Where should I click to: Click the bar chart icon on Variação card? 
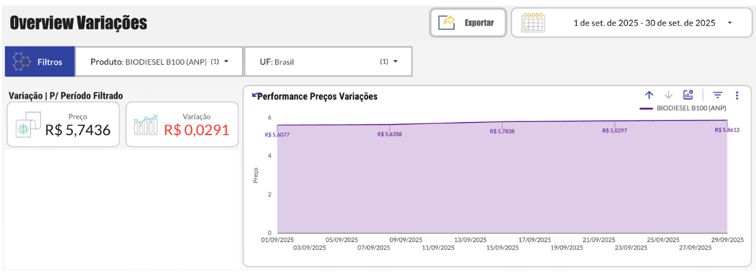[x=146, y=125]
